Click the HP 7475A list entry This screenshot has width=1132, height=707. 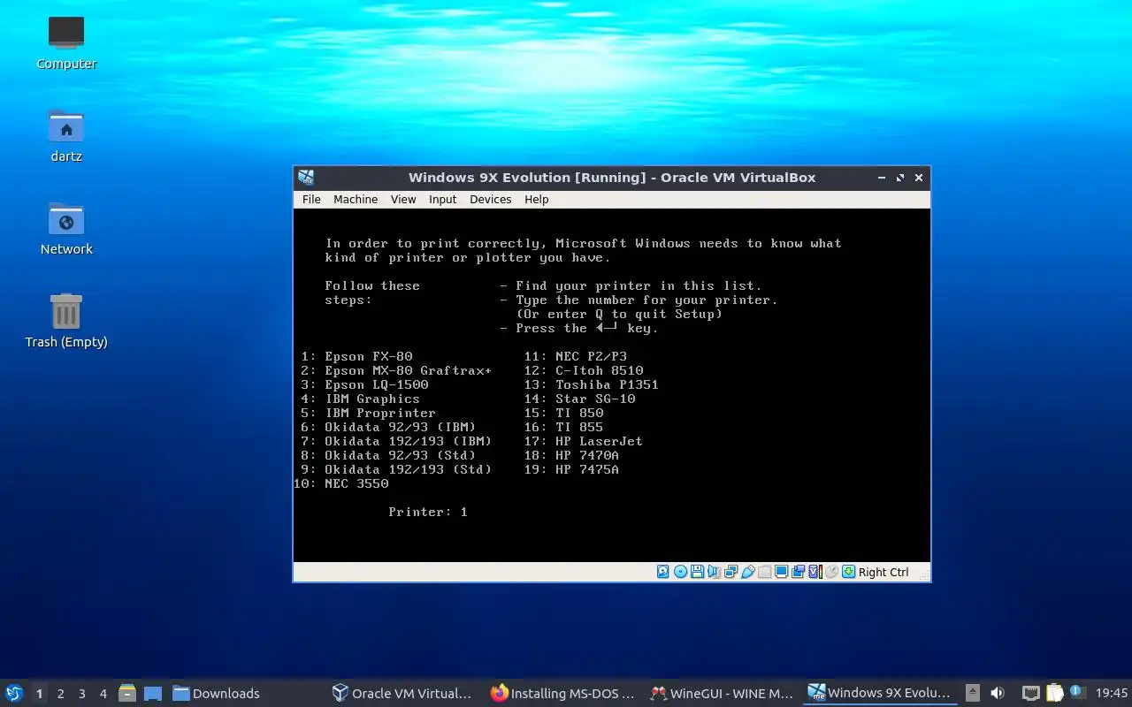click(572, 470)
